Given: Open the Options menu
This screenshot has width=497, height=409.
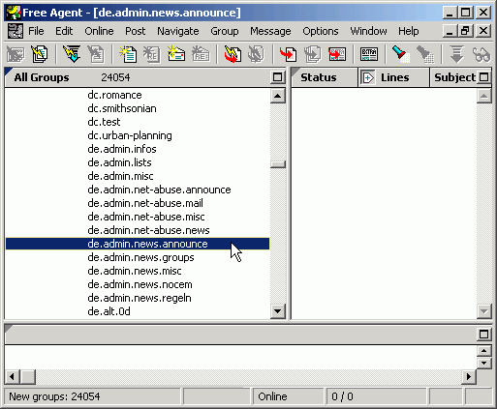Looking at the screenshot, I should tap(321, 31).
